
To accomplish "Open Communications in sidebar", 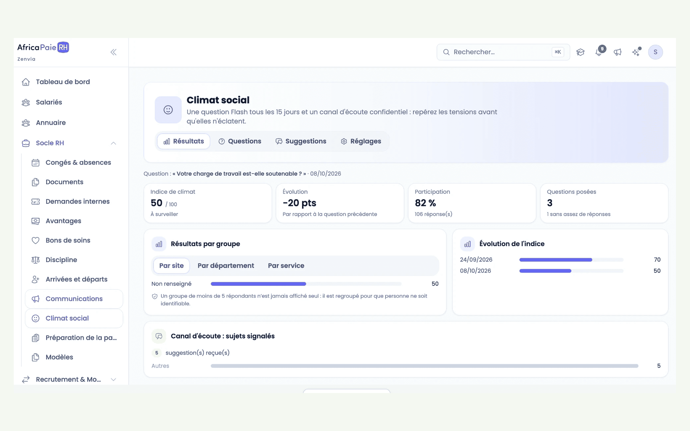I will [74, 299].
